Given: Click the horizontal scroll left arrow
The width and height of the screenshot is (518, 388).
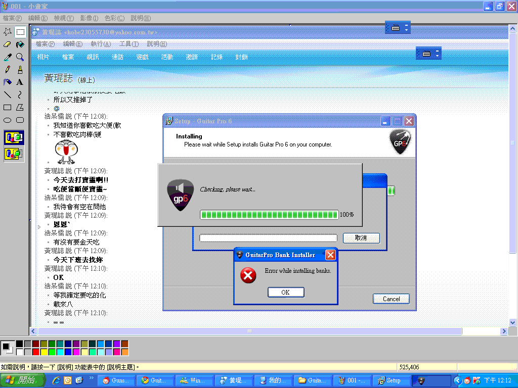Looking at the screenshot, I should point(33,331).
